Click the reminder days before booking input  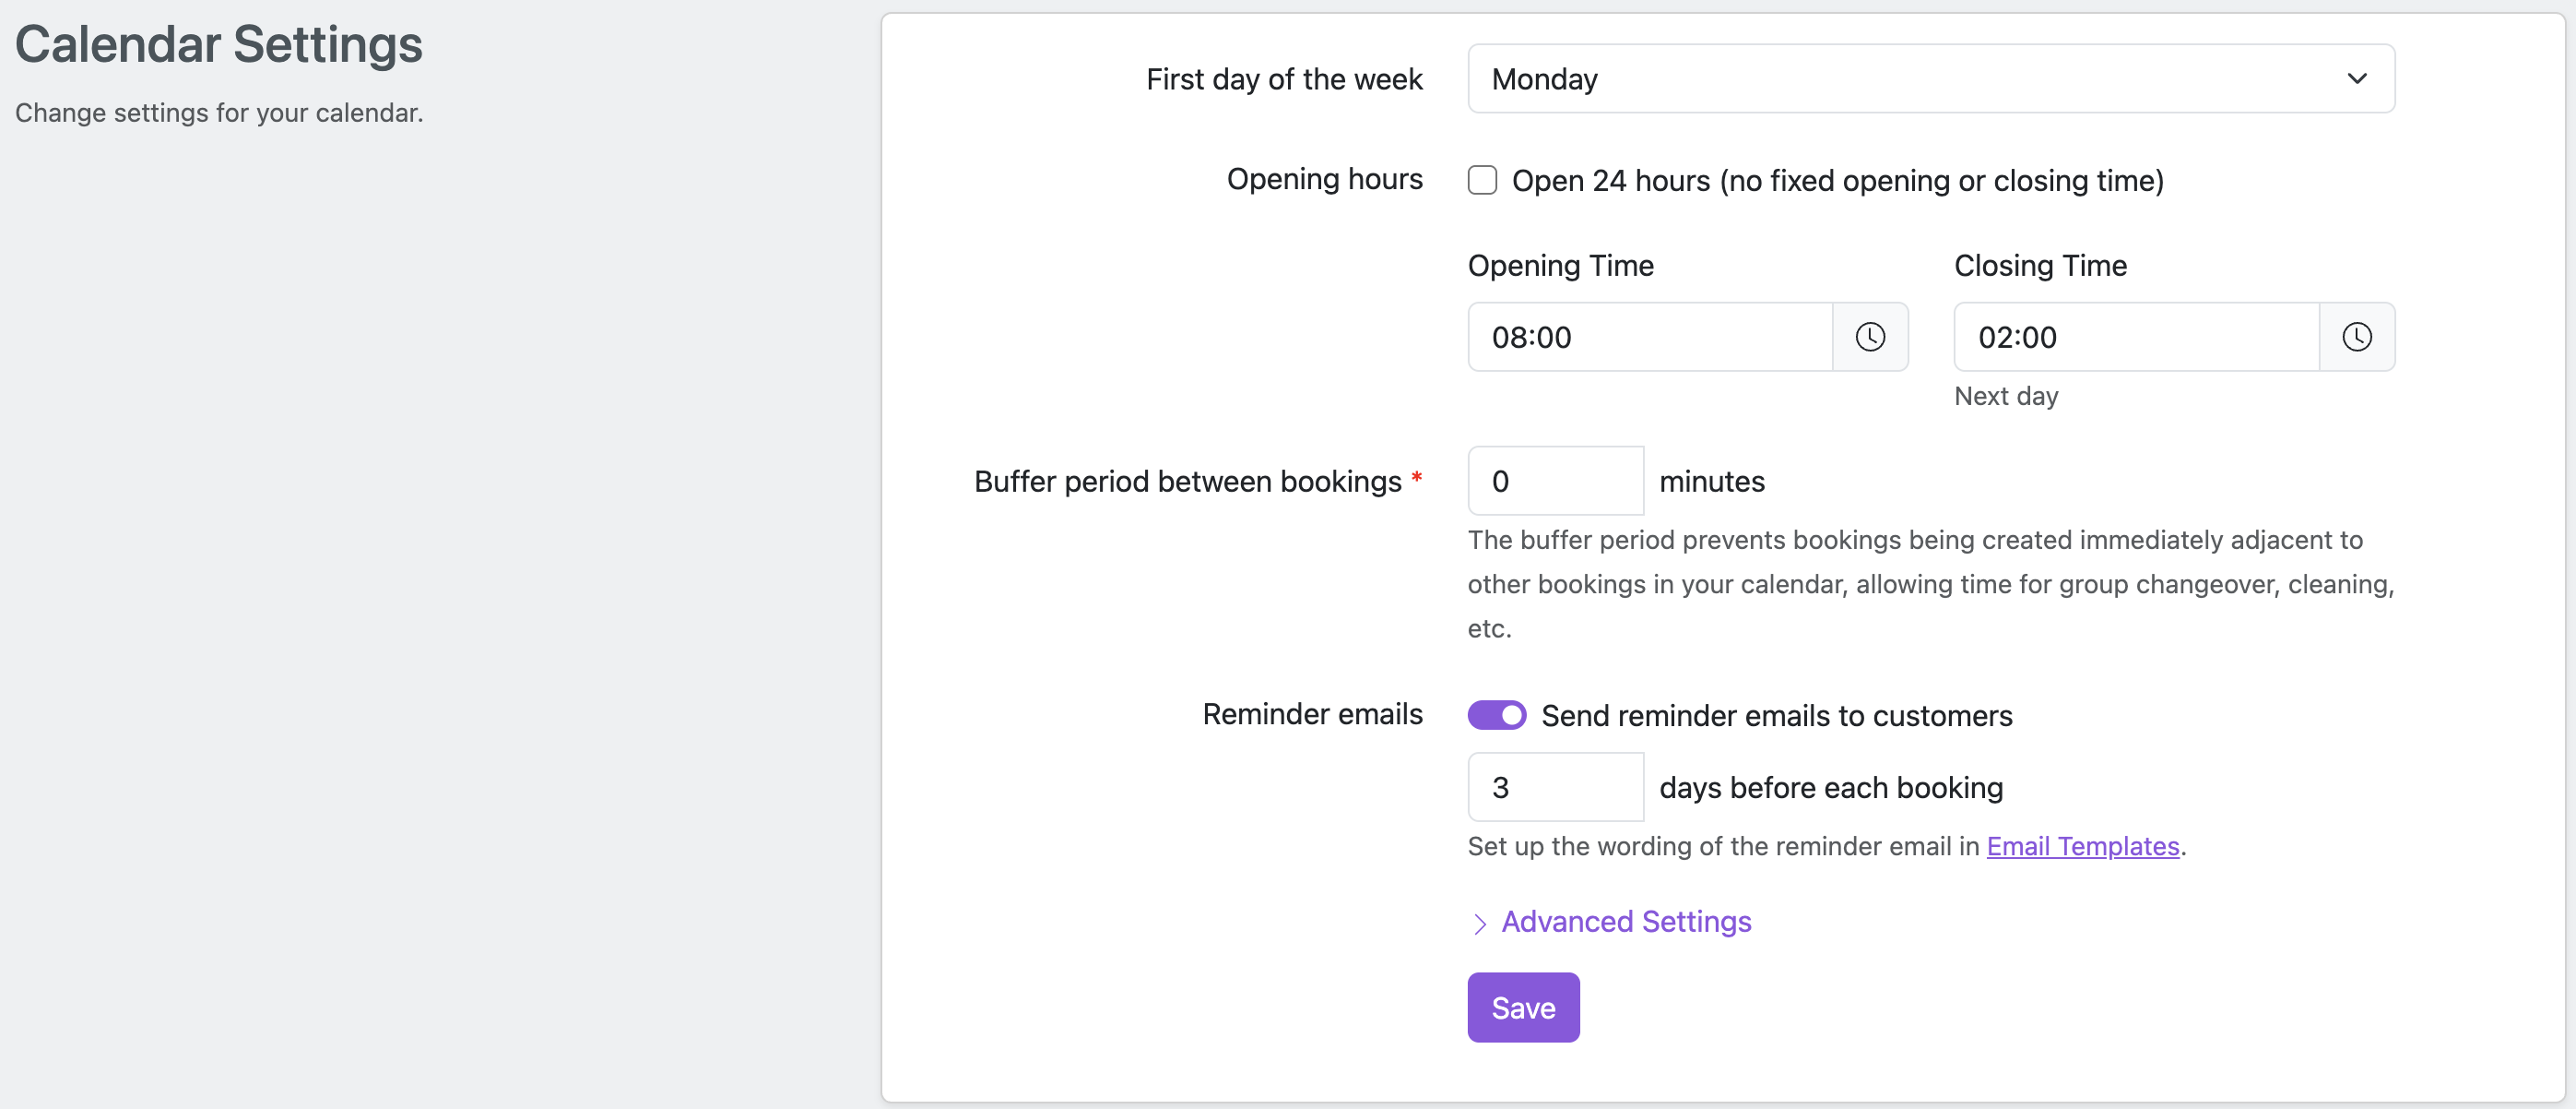coord(1555,787)
